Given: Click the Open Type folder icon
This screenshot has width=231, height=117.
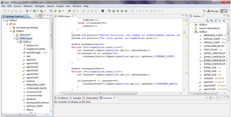Looking at the screenshot, I should (x=69, y=11).
